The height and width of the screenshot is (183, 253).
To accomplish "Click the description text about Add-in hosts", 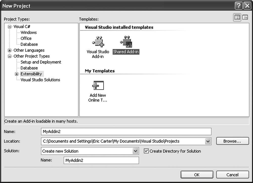I will [x=41, y=121].
